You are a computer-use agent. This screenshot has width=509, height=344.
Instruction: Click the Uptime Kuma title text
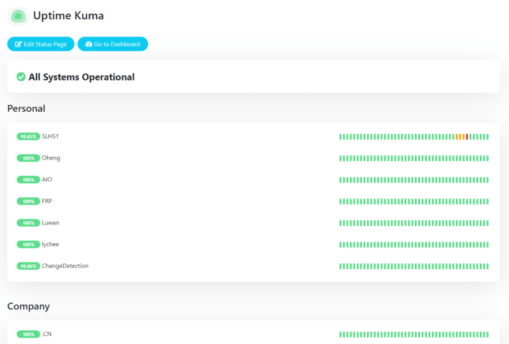click(x=68, y=16)
